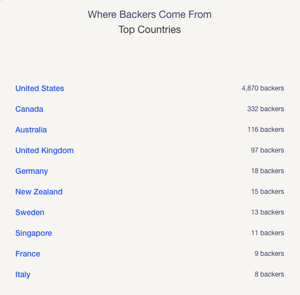
Task: Select the 97 backers figure
Action: click(268, 150)
